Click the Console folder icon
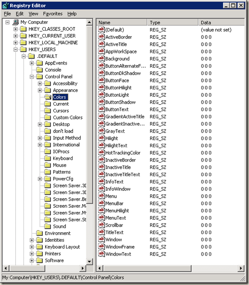The width and height of the screenshot is (249, 285). coord(40,70)
